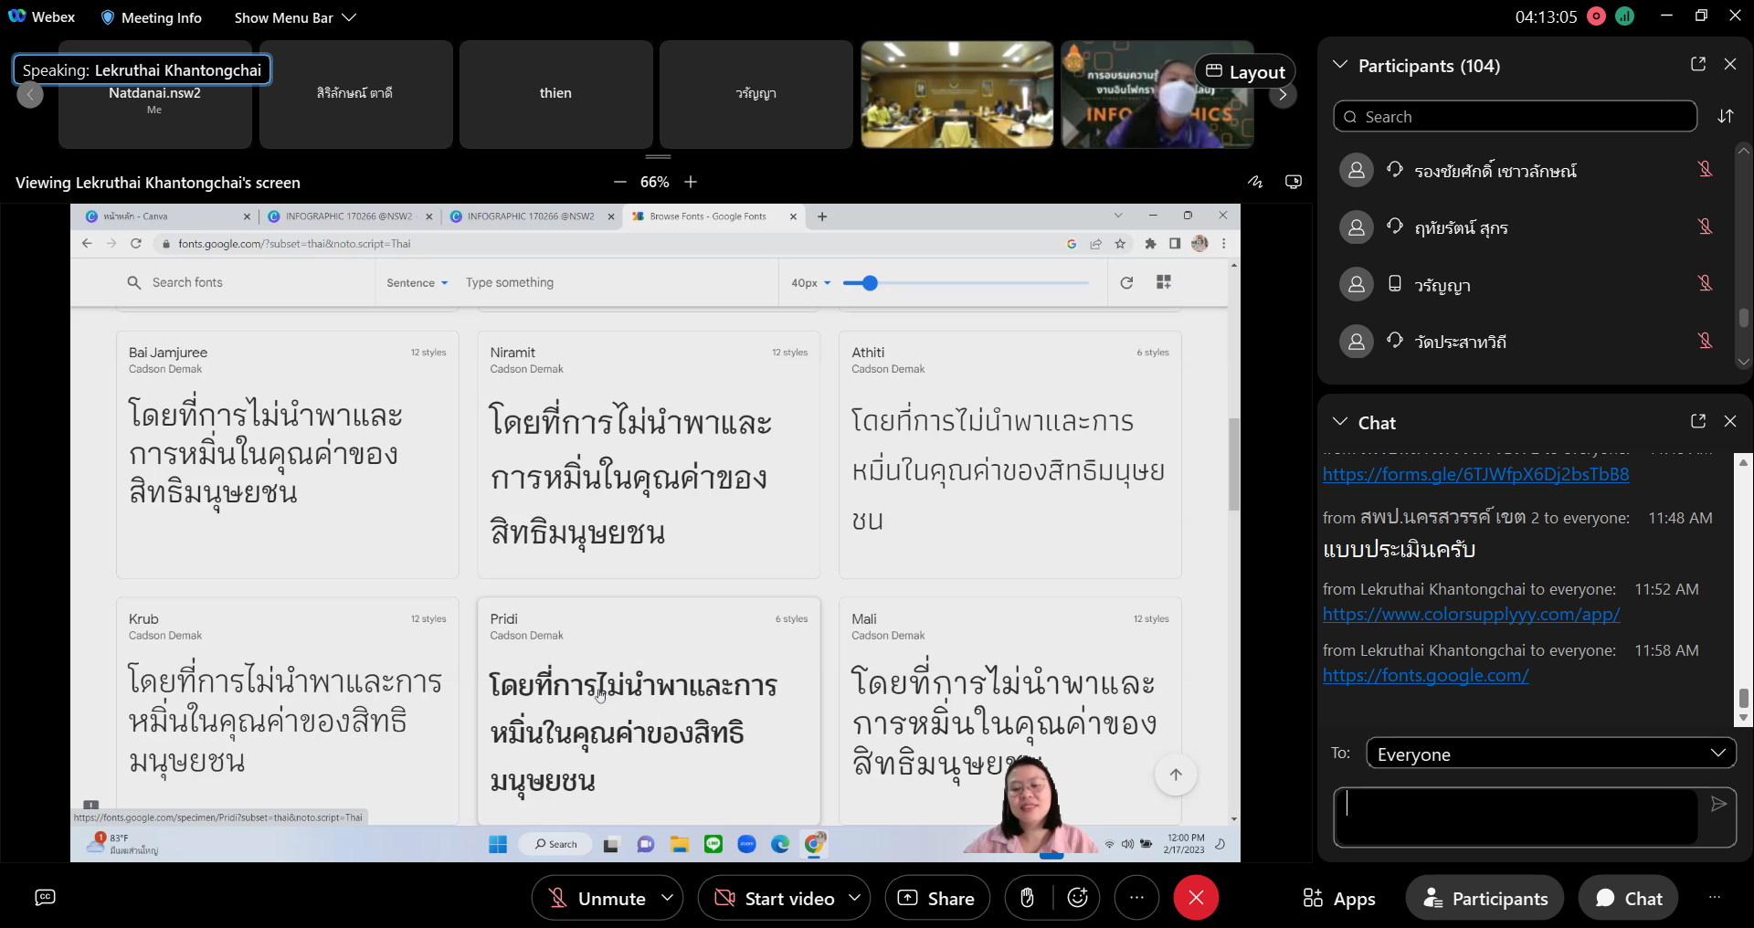
Task: Open the Meeting Info menu
Action: pos(151,17)
